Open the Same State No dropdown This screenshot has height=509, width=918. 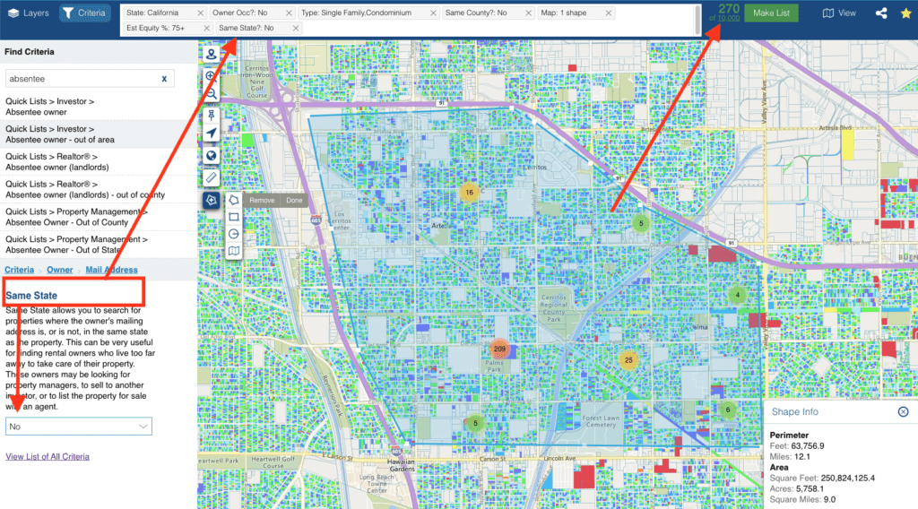pyautogui.click(x=79, y=427)
